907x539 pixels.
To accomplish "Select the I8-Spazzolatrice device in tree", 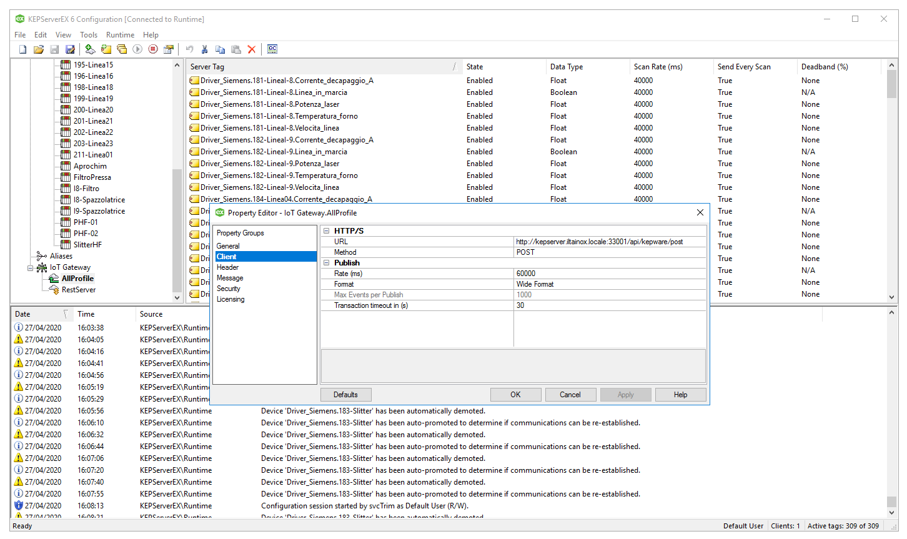I will (99, 200).
